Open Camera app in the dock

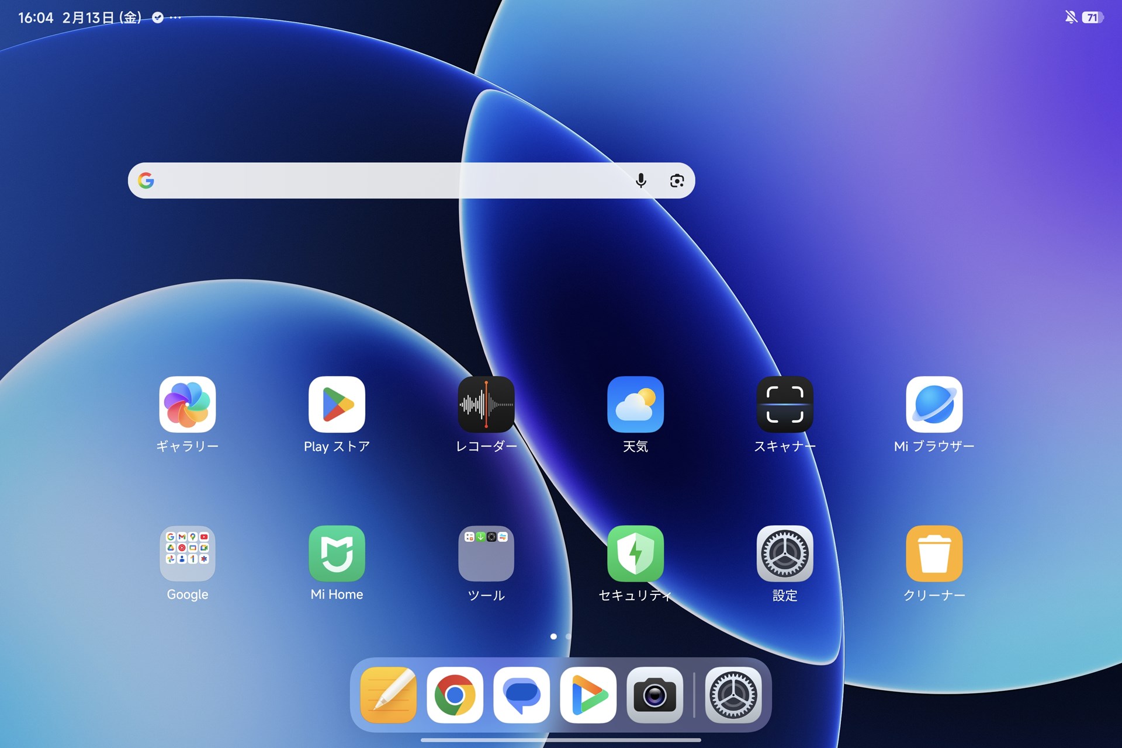click(x=654, y=695)
